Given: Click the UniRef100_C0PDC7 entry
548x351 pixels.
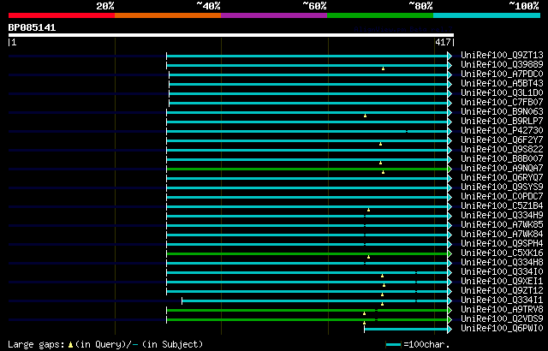Looking at the screenshot, I should 502,197.
